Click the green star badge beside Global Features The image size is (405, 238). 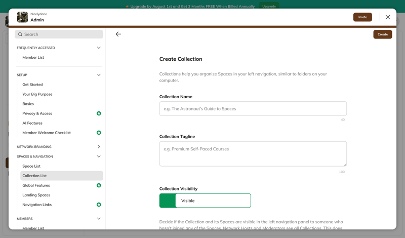[99, 185]
